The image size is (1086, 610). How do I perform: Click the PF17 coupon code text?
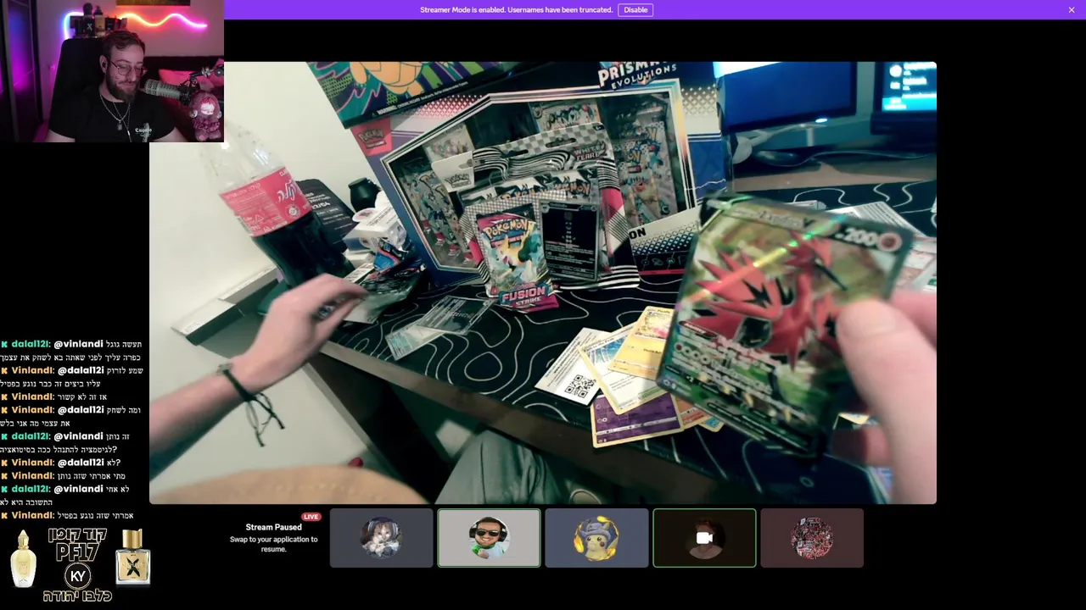click(x=77, y=552)
